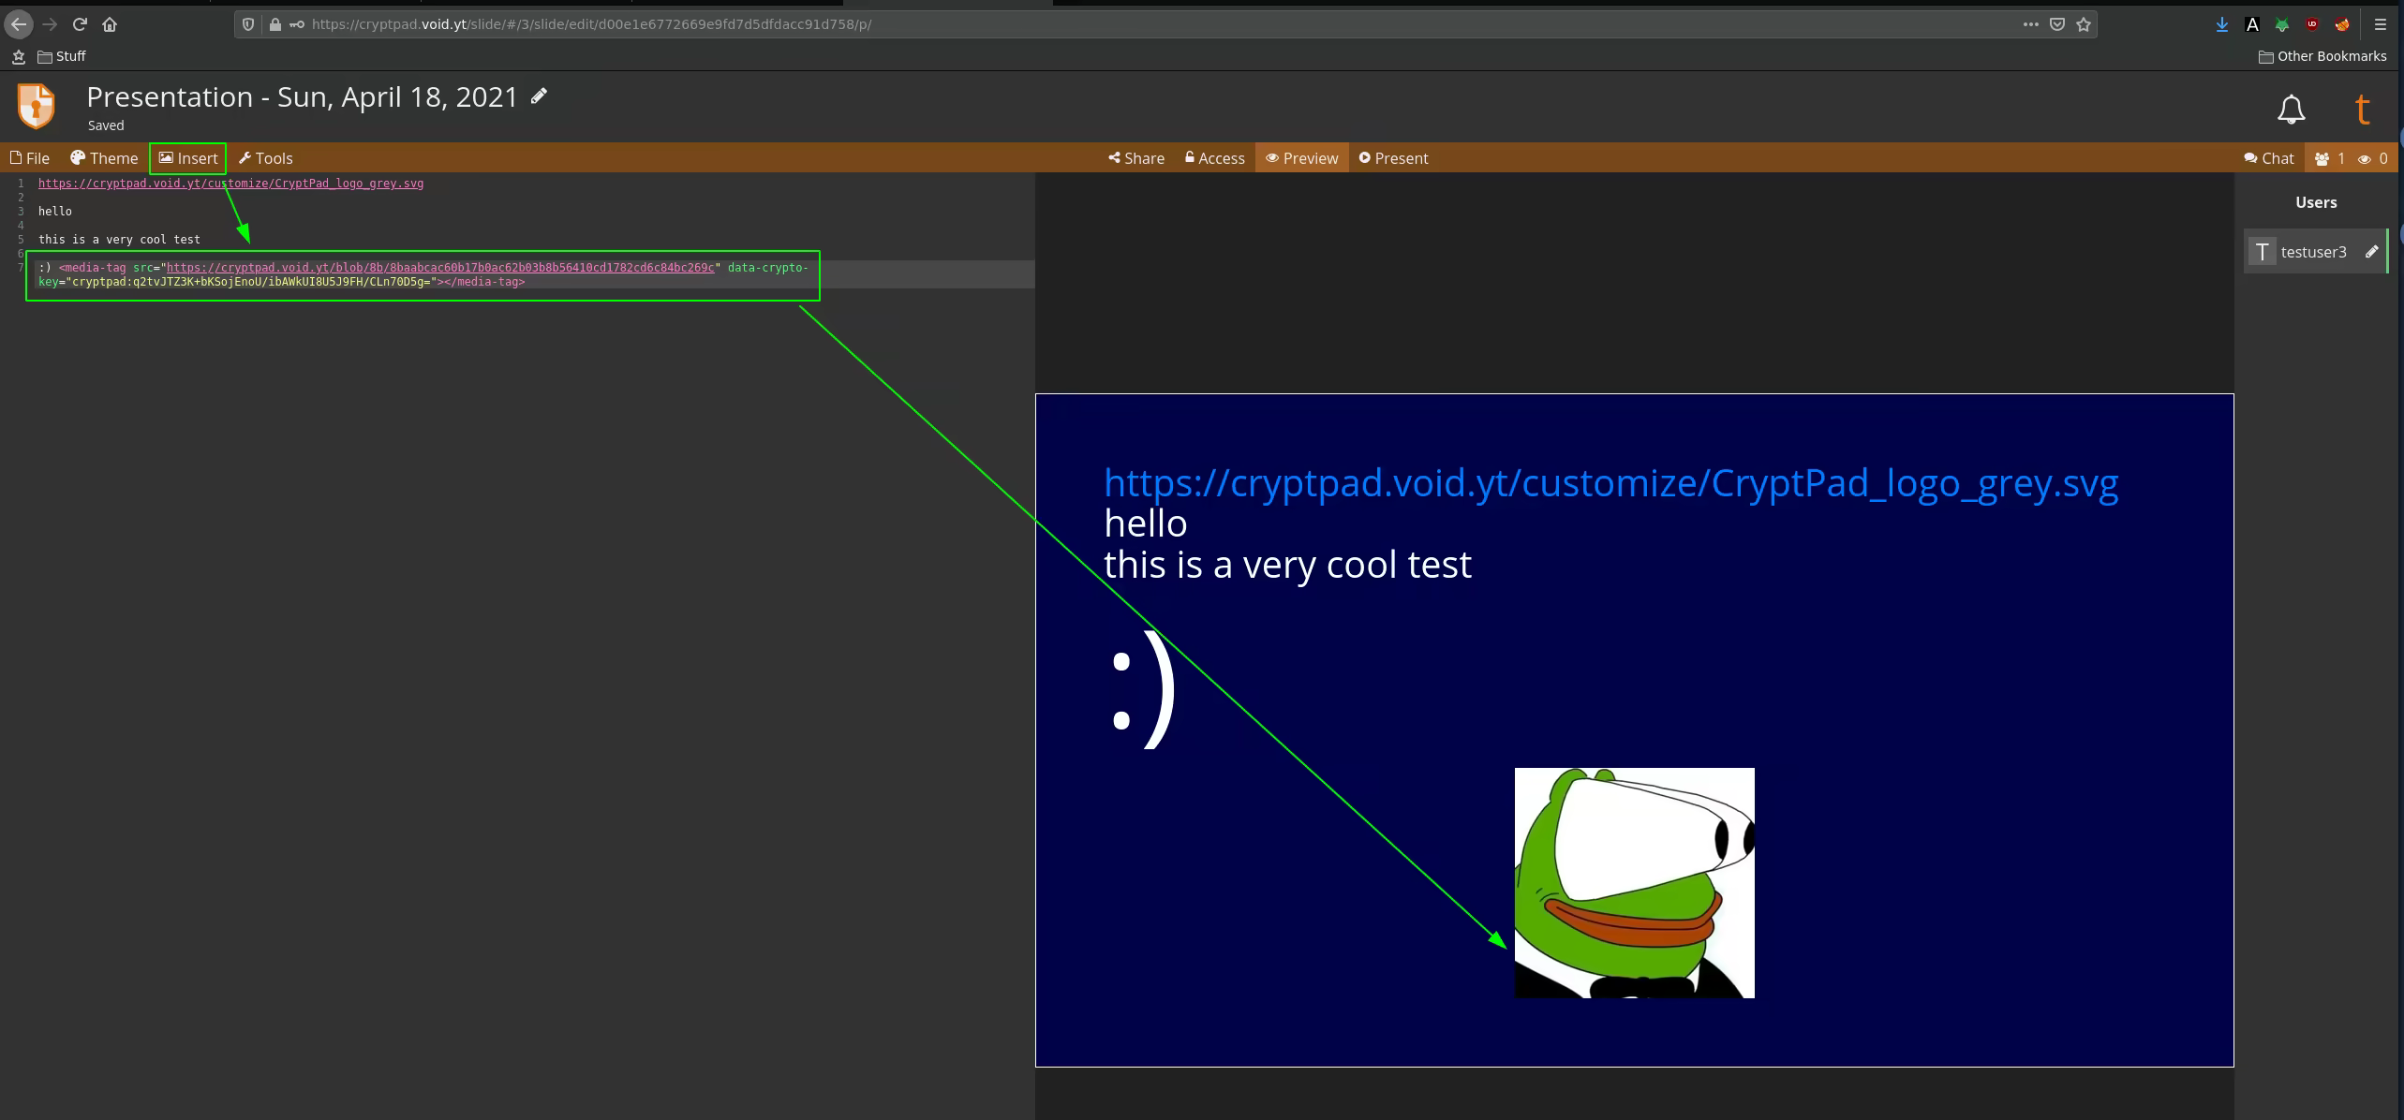Open the Insert menu
Image resolution: width=2404 pixels, height=1120 pixels.
[x=188, y=158]
